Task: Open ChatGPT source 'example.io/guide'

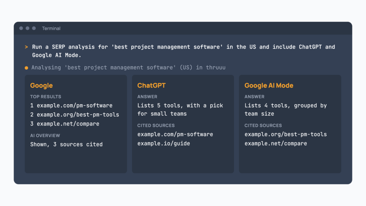Action: [x=164, y=143]
